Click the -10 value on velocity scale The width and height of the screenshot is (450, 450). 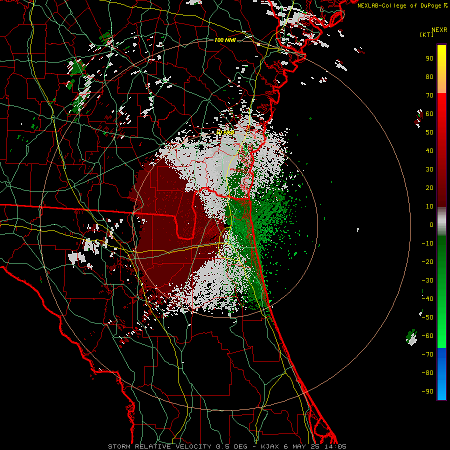[x=427, y=243]
